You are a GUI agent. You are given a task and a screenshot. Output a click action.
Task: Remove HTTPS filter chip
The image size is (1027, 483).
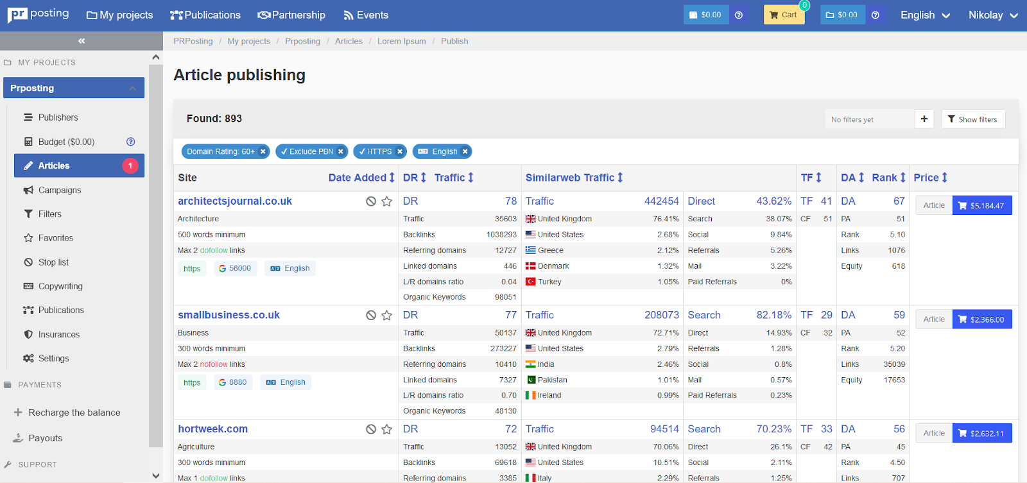pyautogui.click(x=400, y=151)
